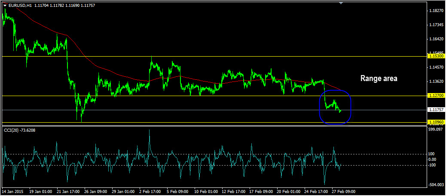The image size is (446, 196).
Task: Click the chart shift triangle marker on top edge
Action: 341,3
